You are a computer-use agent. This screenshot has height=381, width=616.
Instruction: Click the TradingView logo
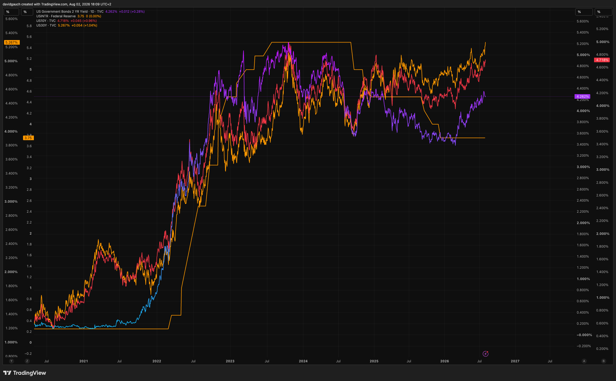(25, 373)
